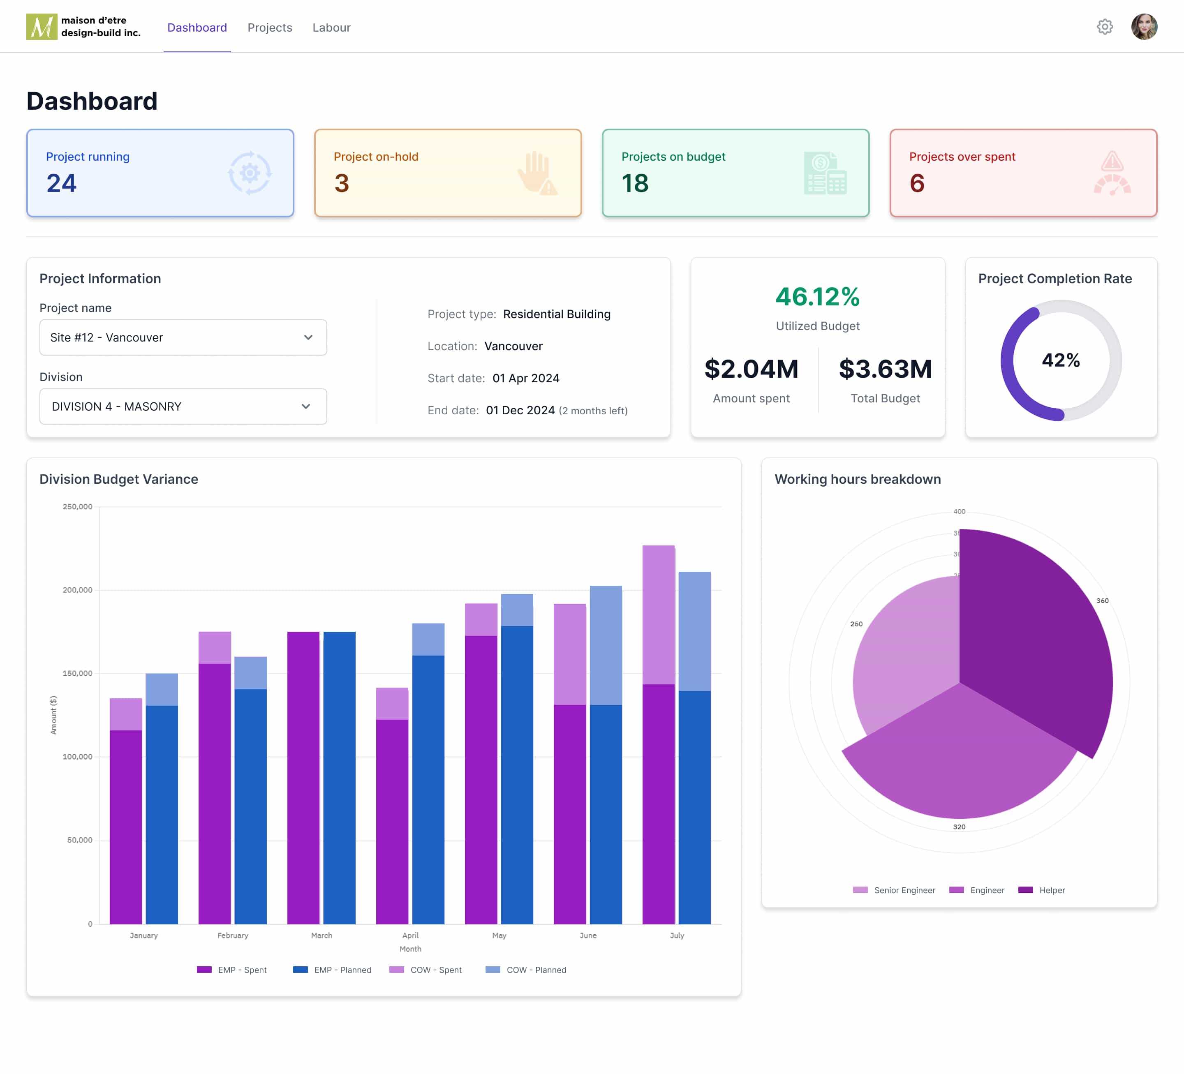Switch to the Projects tab

pyautogui.click(x=270, y=28)
